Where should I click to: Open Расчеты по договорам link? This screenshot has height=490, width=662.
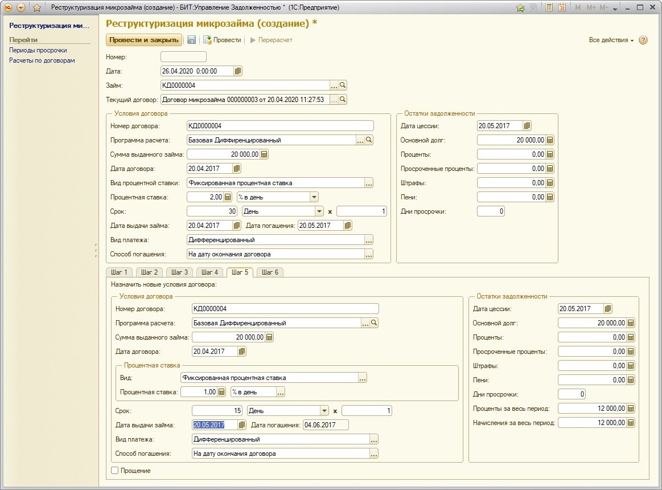tap(42, 60)
